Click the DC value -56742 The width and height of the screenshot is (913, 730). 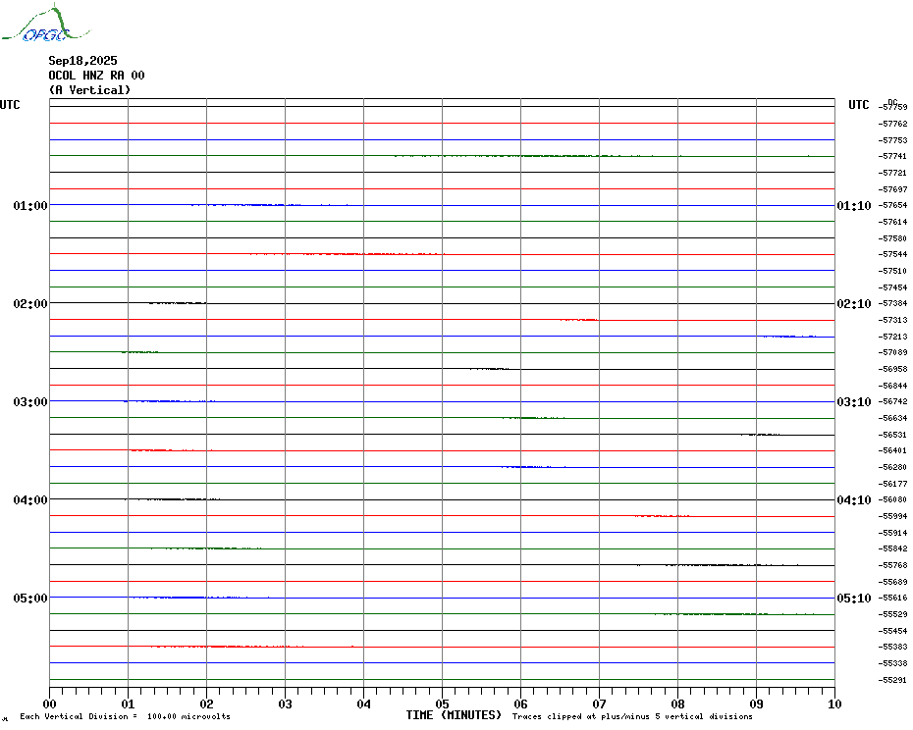coord(892,401)
